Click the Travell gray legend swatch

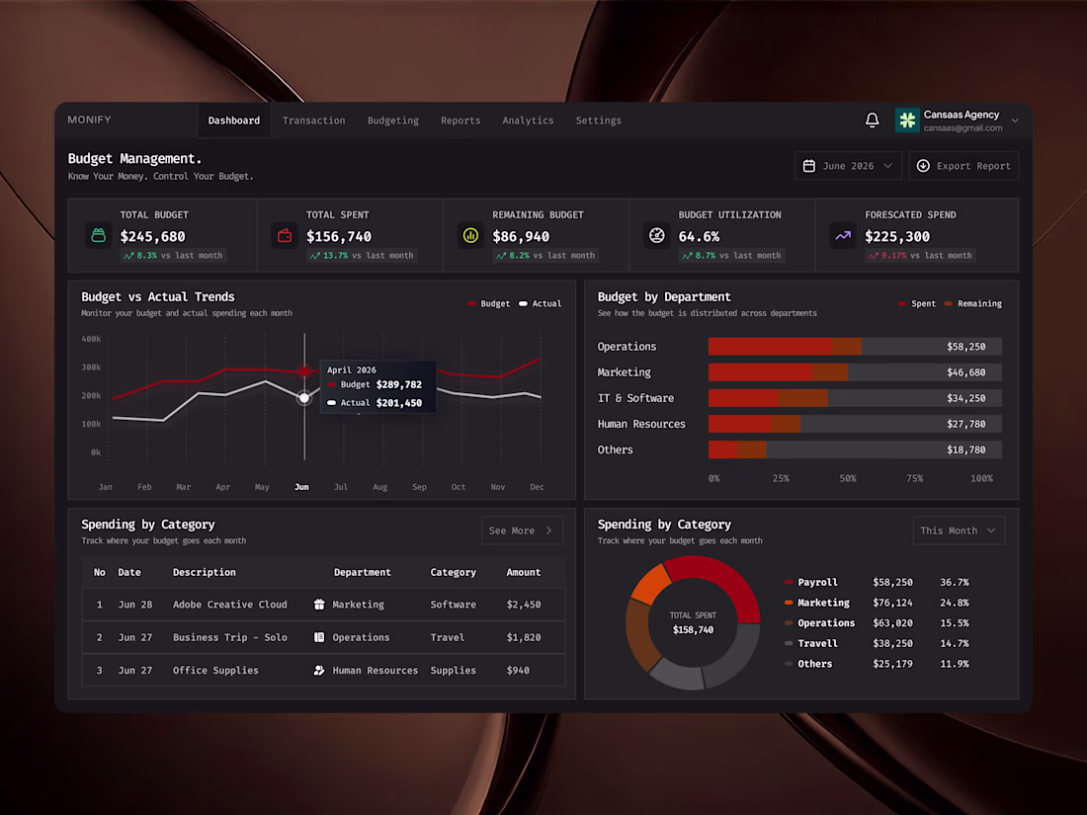[x=789, y=643]
